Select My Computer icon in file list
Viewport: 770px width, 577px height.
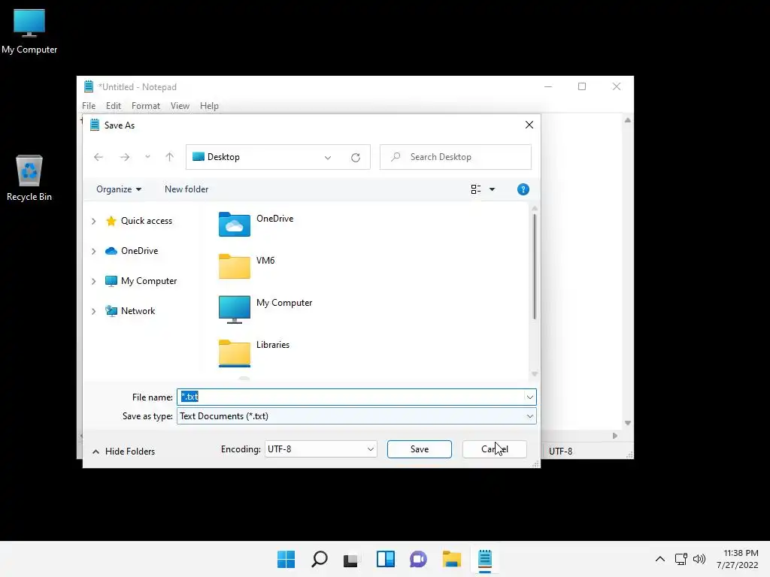pyautogui.click(x=235, y=309)
